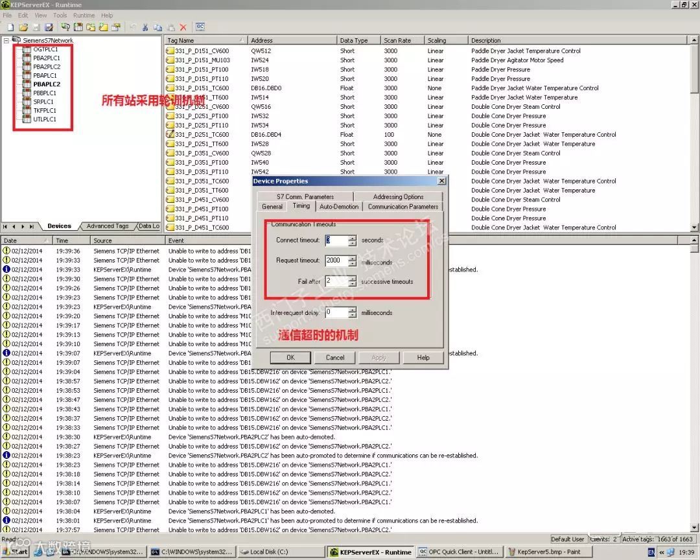Launch the Quick Client (QC) toolbar icon
Image resolution: width=700 pixels, height=560 pixels.
point(200,27)
